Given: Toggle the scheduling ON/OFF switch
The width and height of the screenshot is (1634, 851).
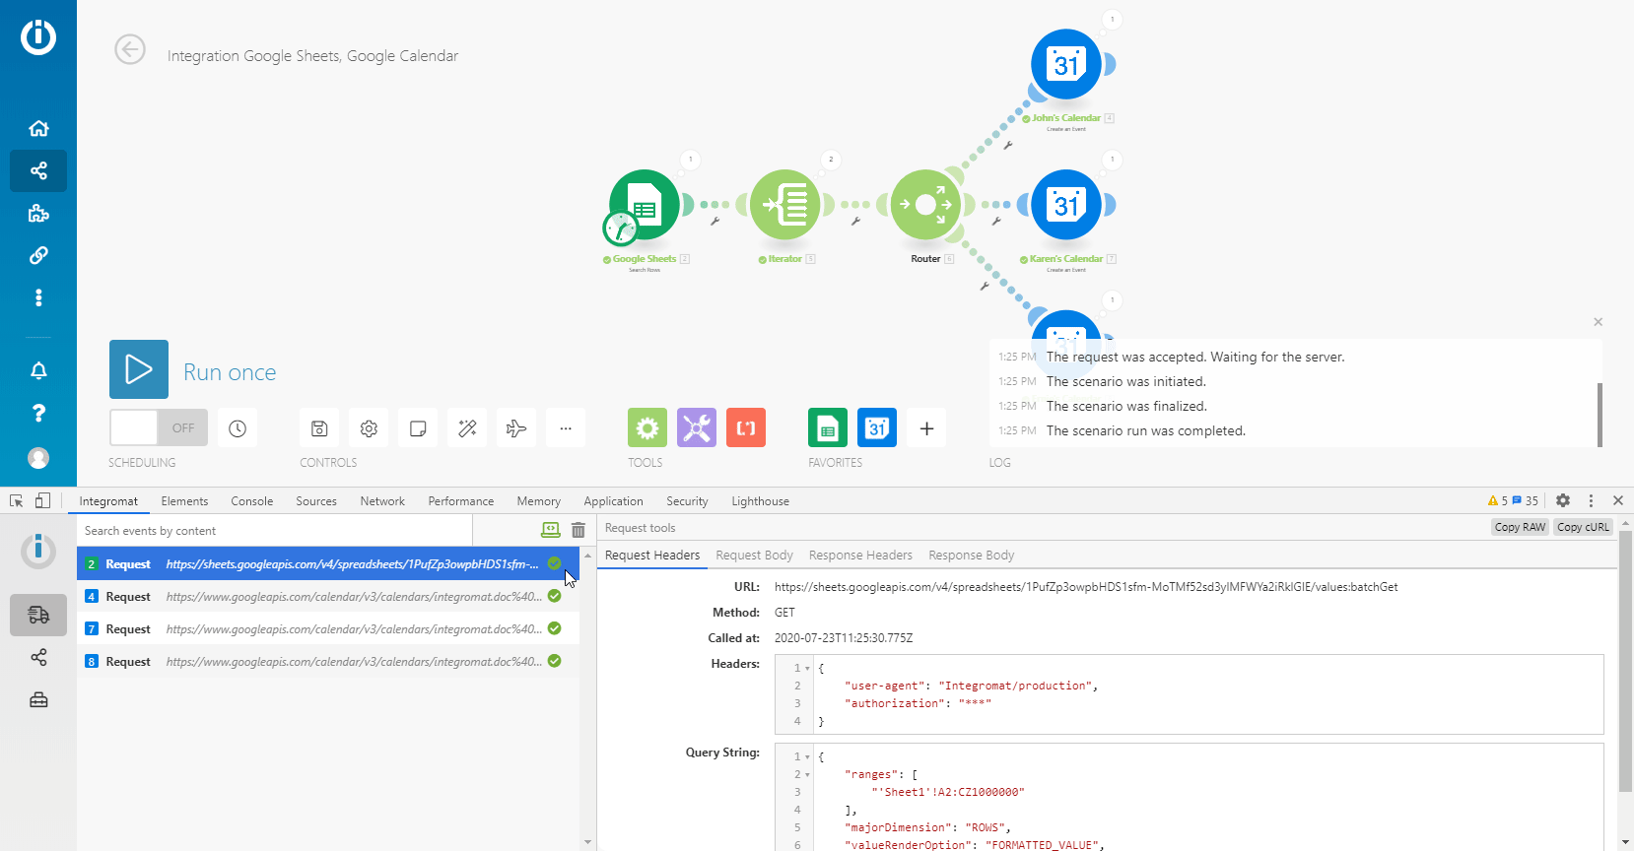Looking at the screenshot, I should click(x=158, y=427).
